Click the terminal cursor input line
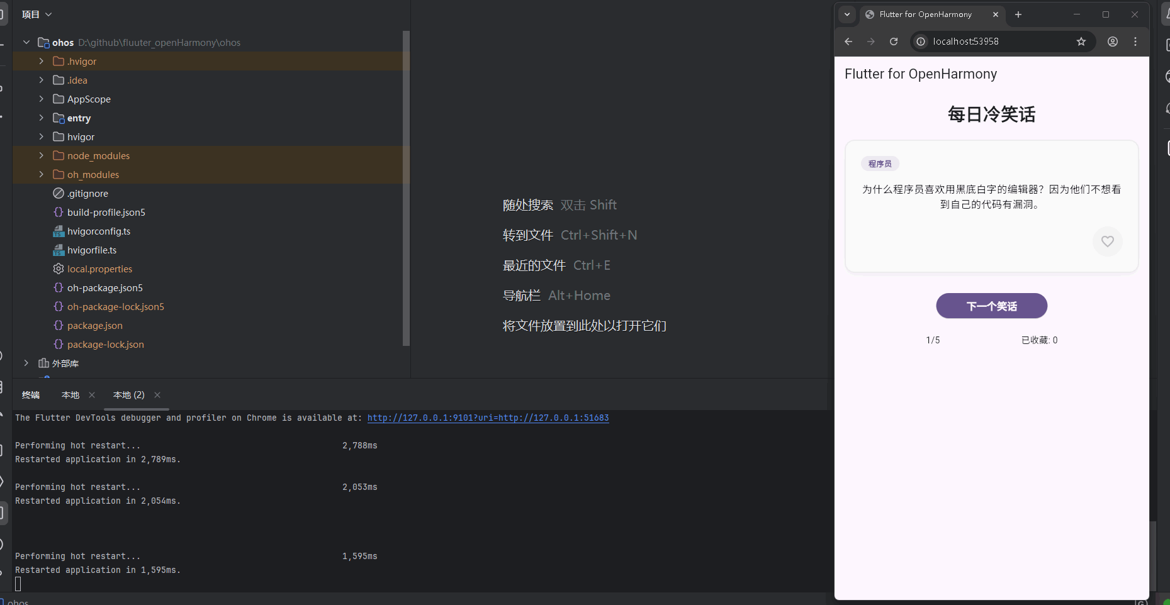The width and height of the screenshot is (1170, 605). (18, 584)
